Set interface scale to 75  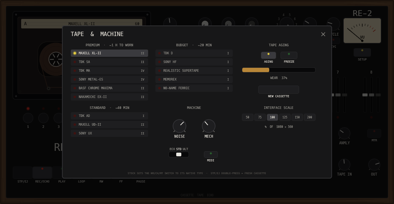tap(260, 117)
